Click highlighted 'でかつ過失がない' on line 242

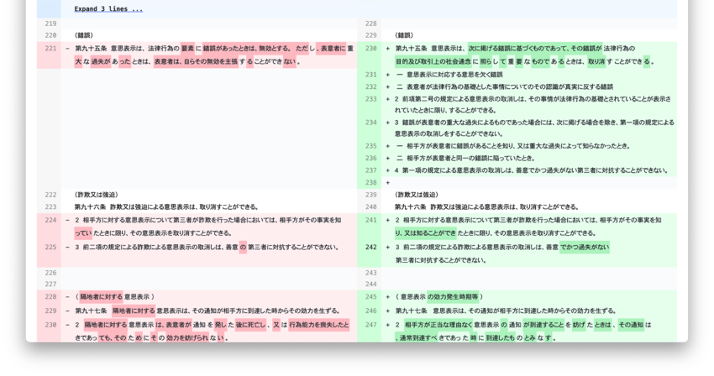click(585, 248)
